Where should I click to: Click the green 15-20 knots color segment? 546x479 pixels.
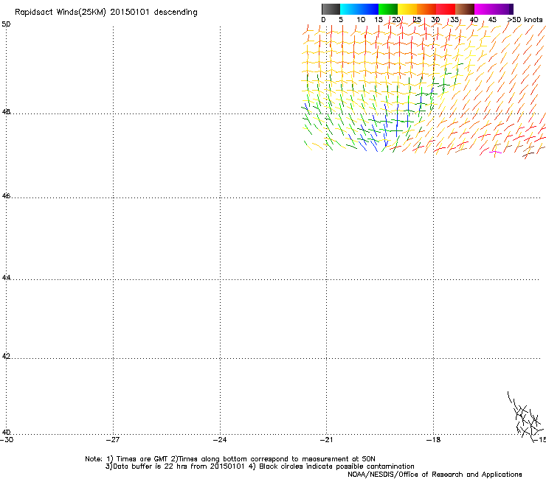[x=388, y=9]
